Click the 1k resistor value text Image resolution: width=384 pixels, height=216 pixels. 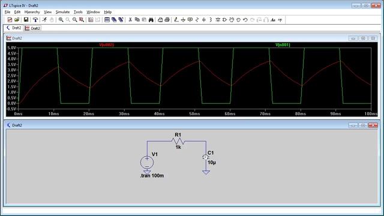178,147
